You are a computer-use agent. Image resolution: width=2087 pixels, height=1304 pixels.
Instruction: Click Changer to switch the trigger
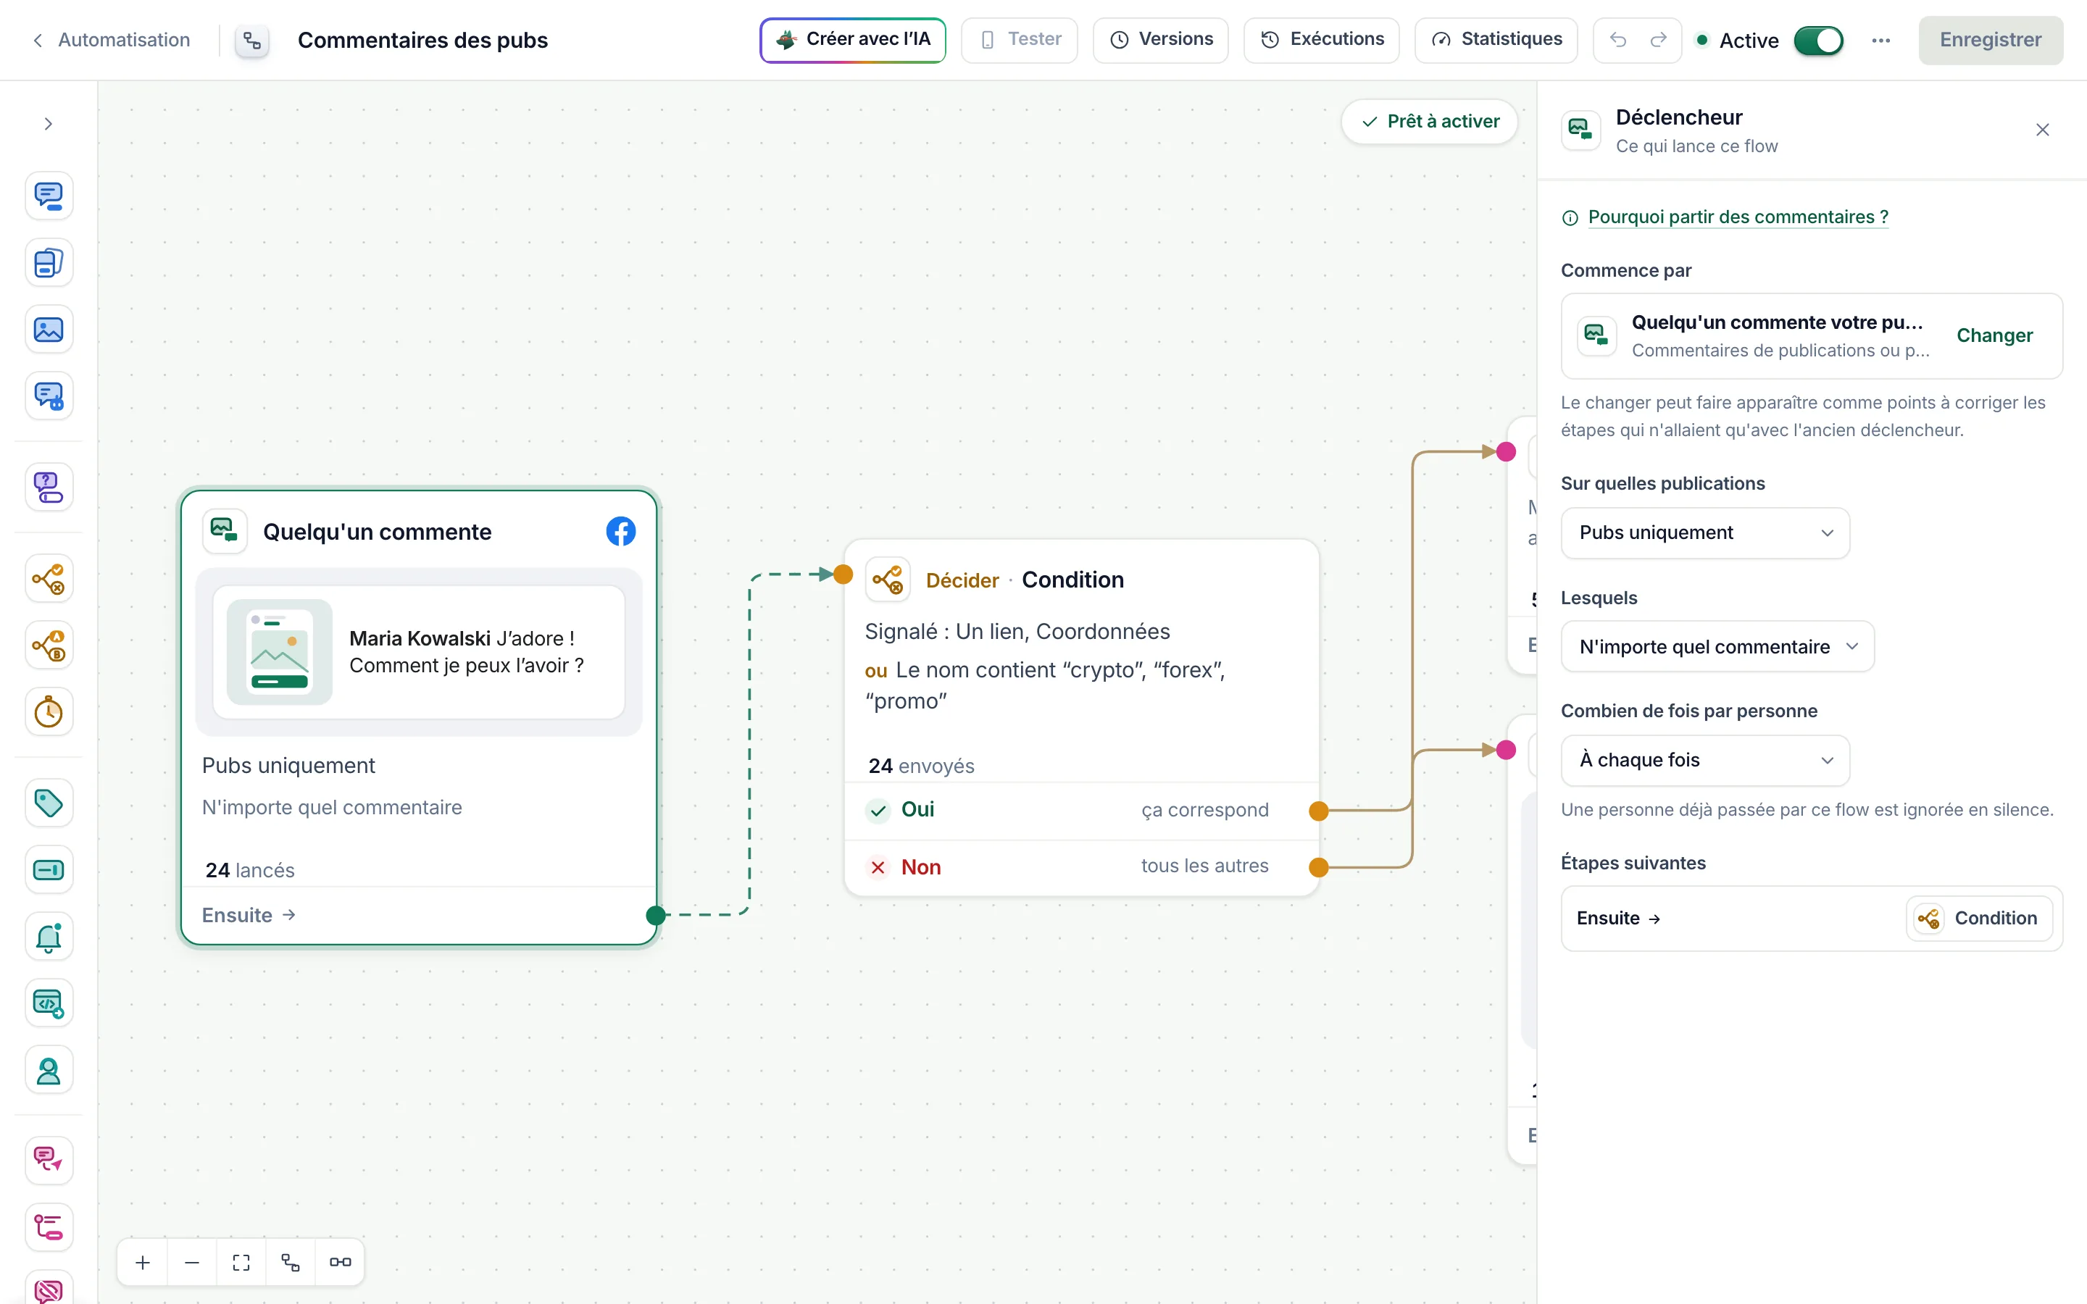point(1994,335)
